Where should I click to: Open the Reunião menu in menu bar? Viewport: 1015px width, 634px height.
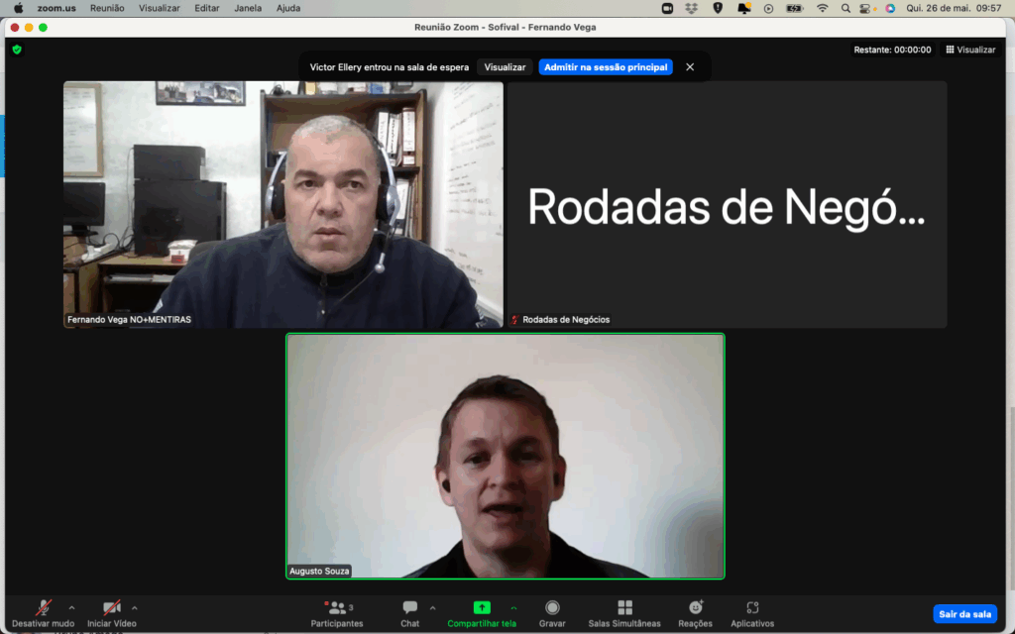click(x=107, y=8)
